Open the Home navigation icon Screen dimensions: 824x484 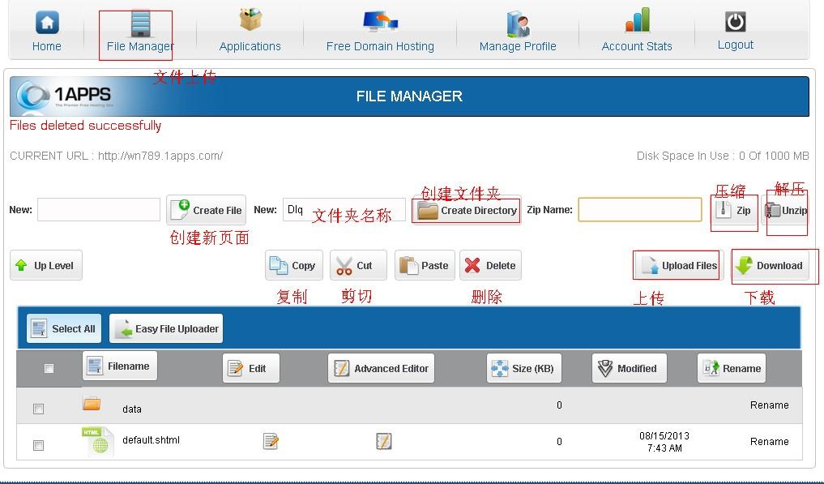[x=47, y=23]
